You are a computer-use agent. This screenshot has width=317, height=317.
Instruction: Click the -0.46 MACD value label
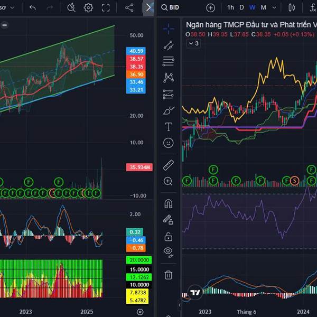point(136,240)
